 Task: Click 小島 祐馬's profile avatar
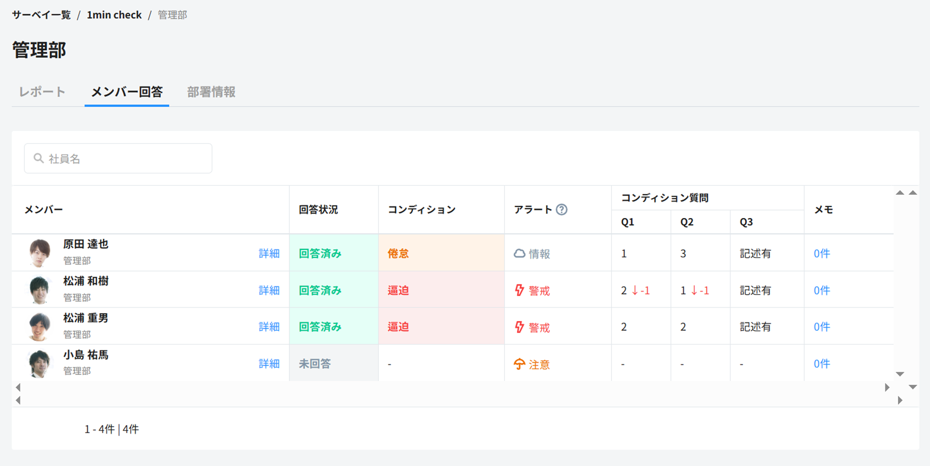40,363
